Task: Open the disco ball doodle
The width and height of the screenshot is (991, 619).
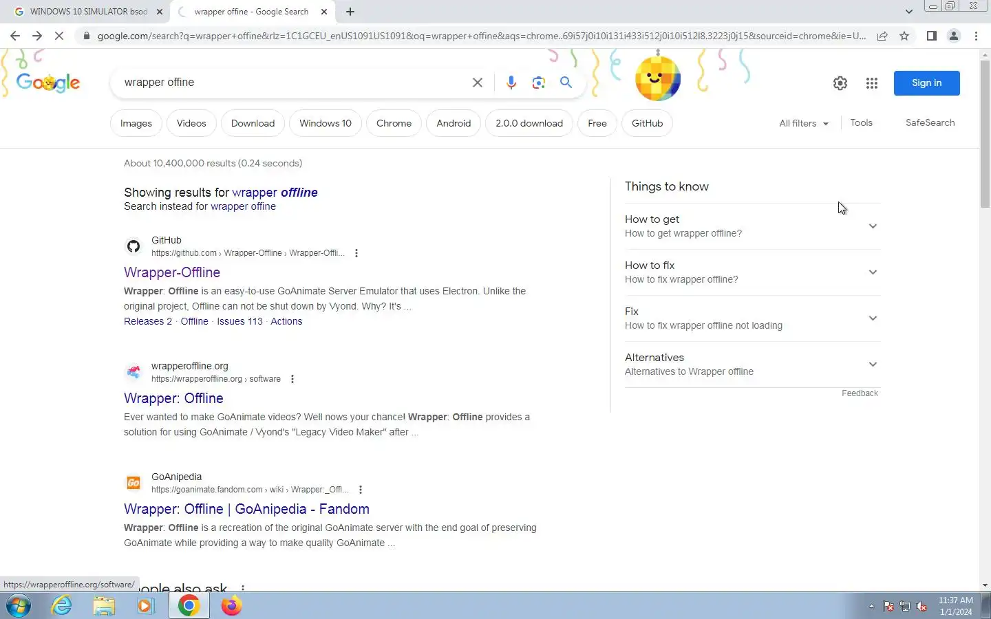Action: tap(657, 78)
